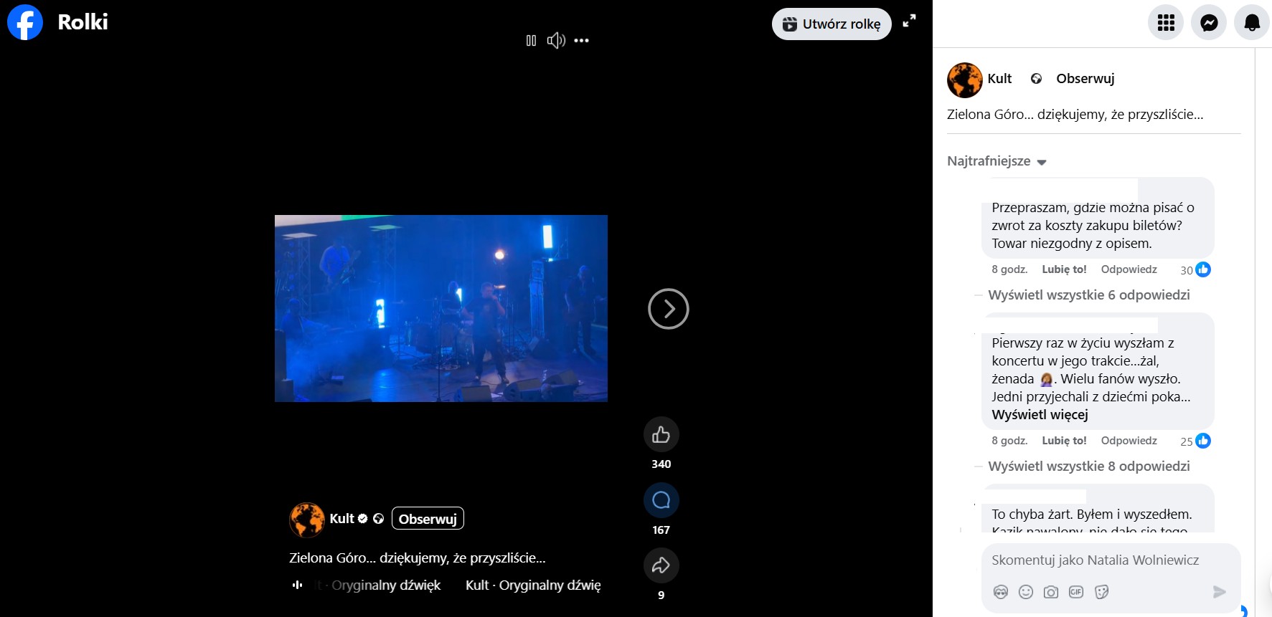The height and width of the screenshot is (617, 1272).
Task: Toggle the comments bubble icon
Action: point(661,500)
